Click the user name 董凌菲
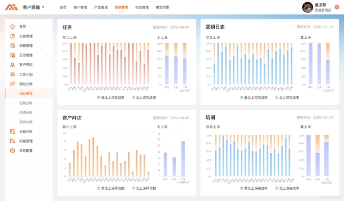The width and height of the screenshot is (344, 201). (x=320, y=5)
